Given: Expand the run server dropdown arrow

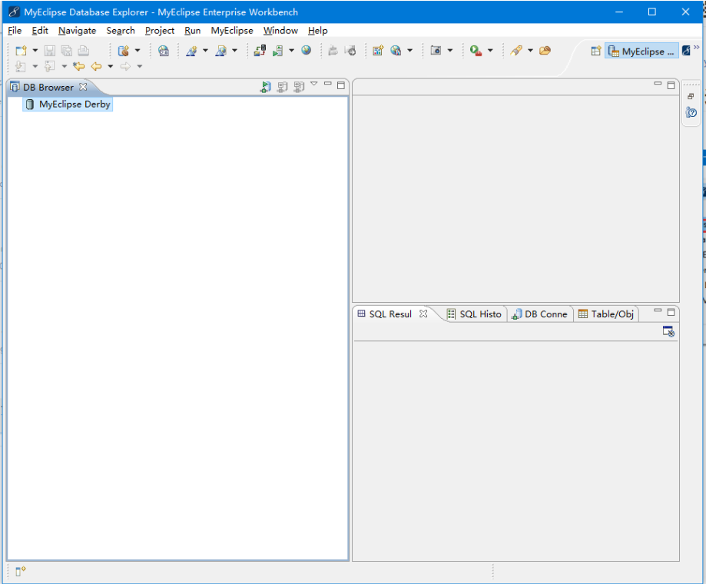Looking at the screenshot, I should [x=291, y=51].
